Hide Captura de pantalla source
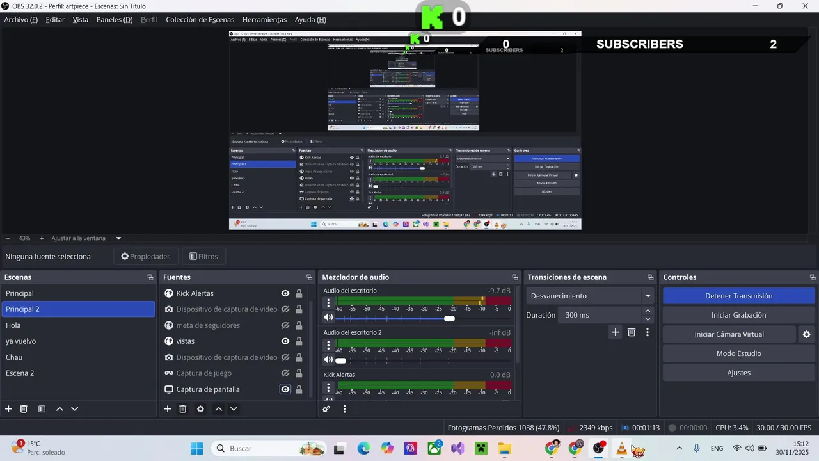819x461 pixels. [x=285, y=389]
